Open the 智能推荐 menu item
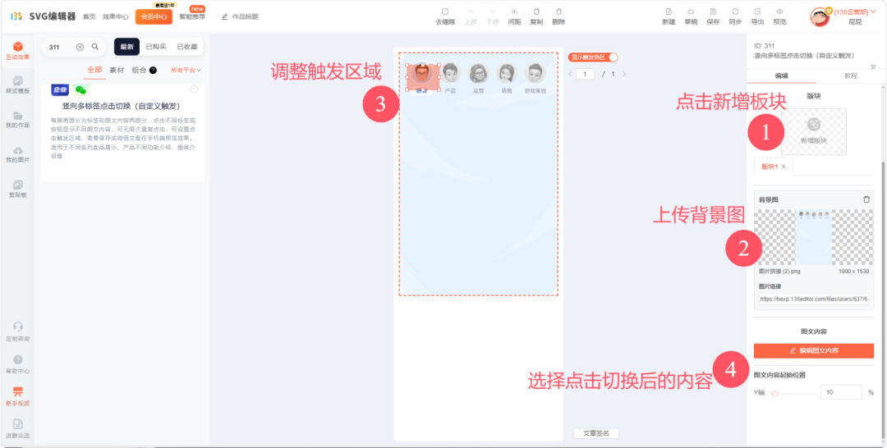This screenshot has width=887, height=448. [191, 17]
